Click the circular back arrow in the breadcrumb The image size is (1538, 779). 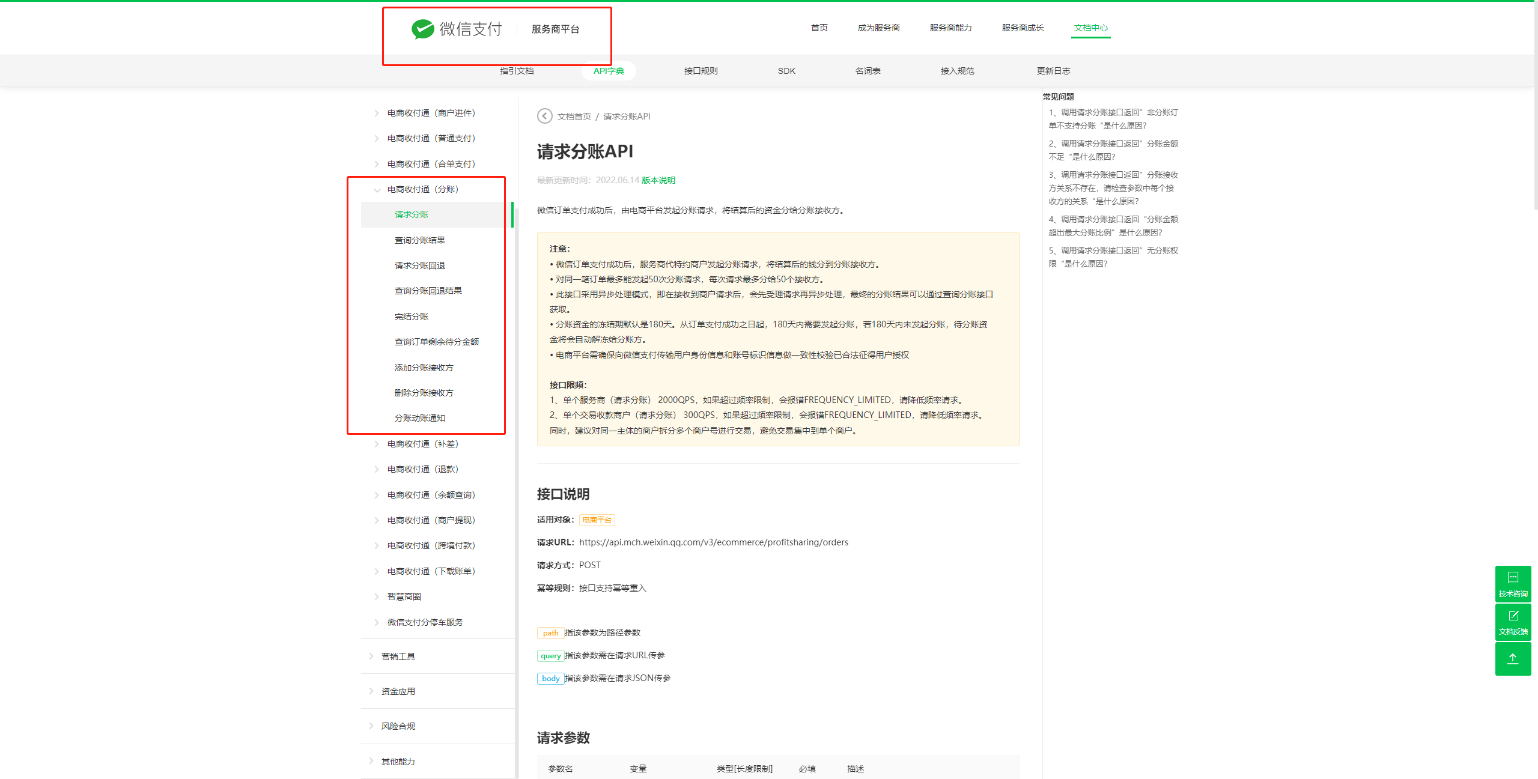click(x=544, y=116)
